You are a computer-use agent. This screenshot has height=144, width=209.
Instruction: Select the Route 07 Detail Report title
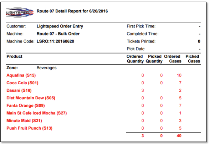point(72,11)
